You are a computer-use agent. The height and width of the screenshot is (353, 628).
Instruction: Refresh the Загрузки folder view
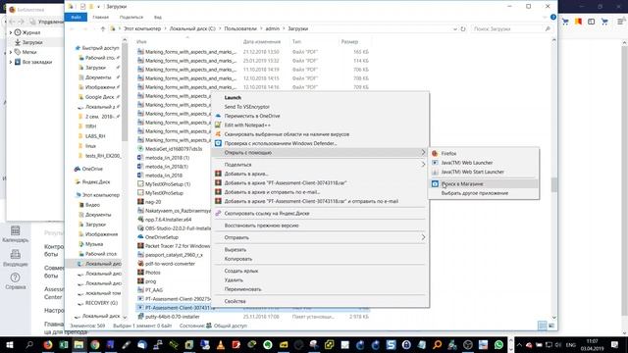463,28
